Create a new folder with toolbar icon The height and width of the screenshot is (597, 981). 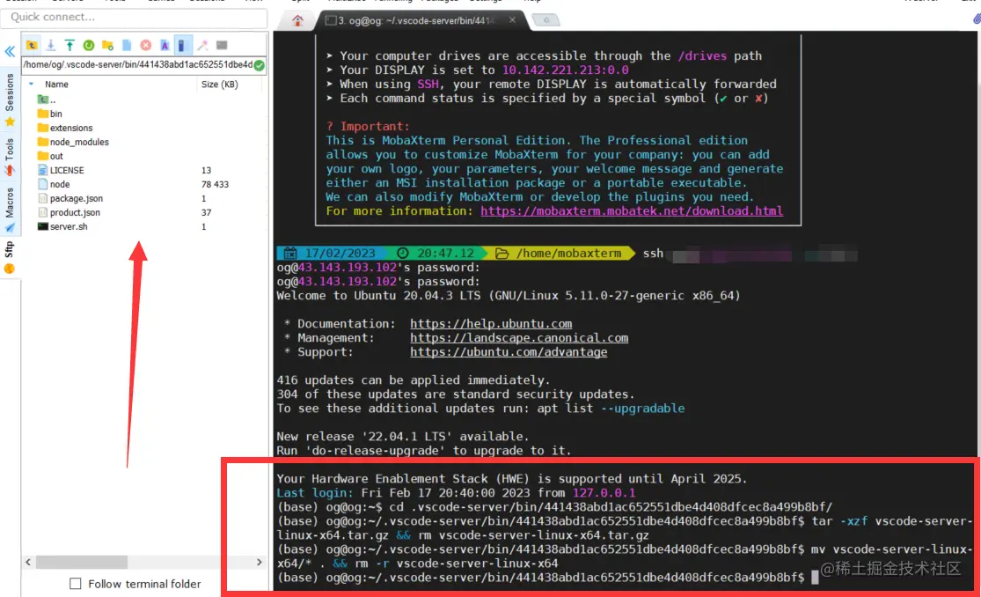pyautogui.click(x=107, y=45)
